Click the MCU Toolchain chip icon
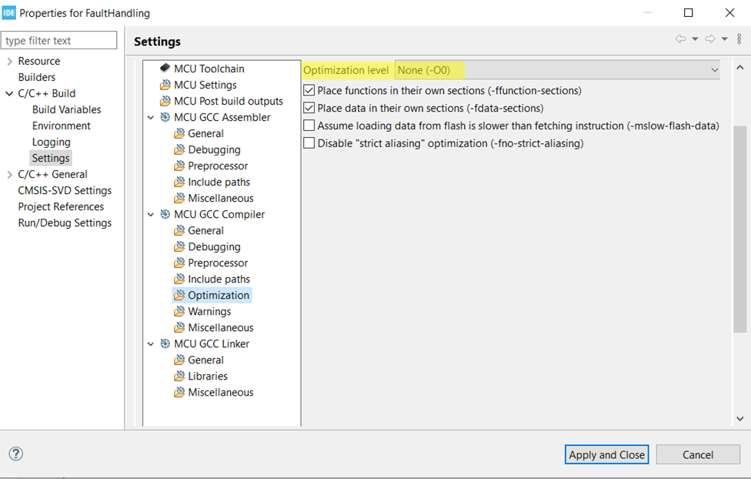 [x=165, y=69]
